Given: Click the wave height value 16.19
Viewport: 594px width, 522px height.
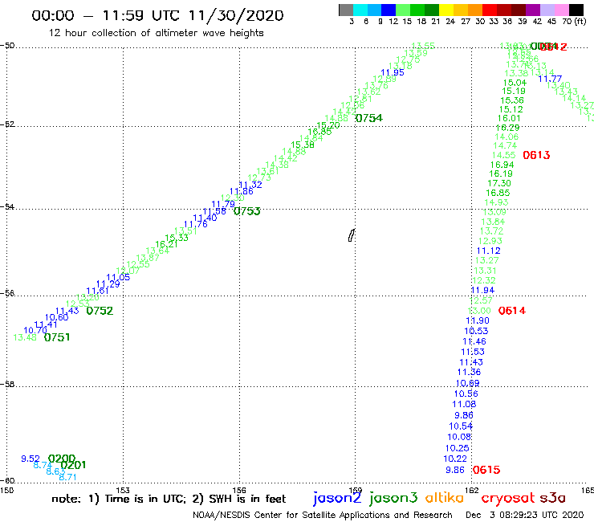Looking at the screenshot, I should [501, 173].
